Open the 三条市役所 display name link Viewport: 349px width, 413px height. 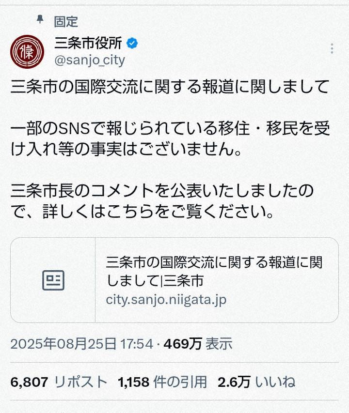click(88, 44)
